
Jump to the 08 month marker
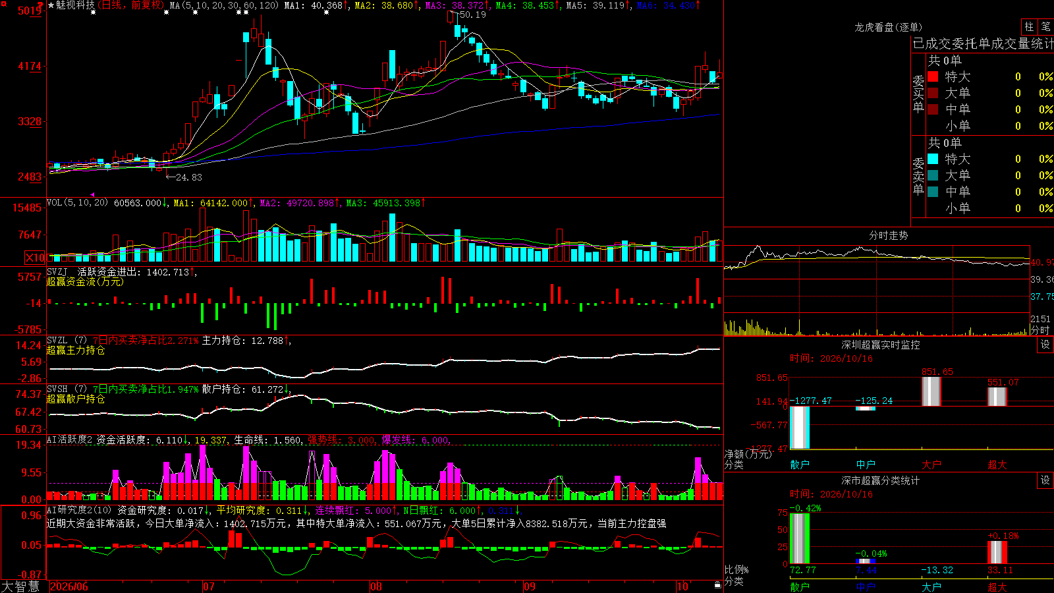tap(376, 586)
